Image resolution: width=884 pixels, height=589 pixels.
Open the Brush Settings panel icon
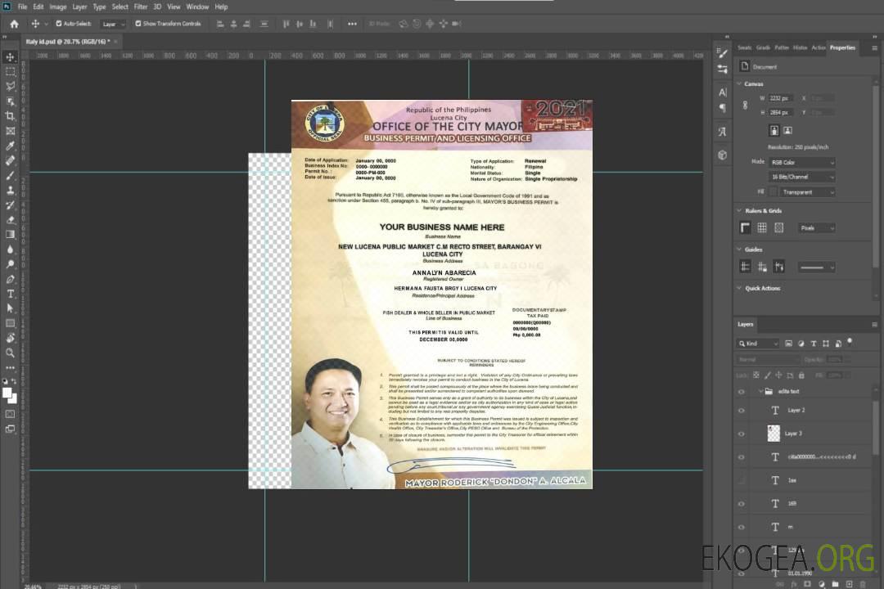point(723,53)
